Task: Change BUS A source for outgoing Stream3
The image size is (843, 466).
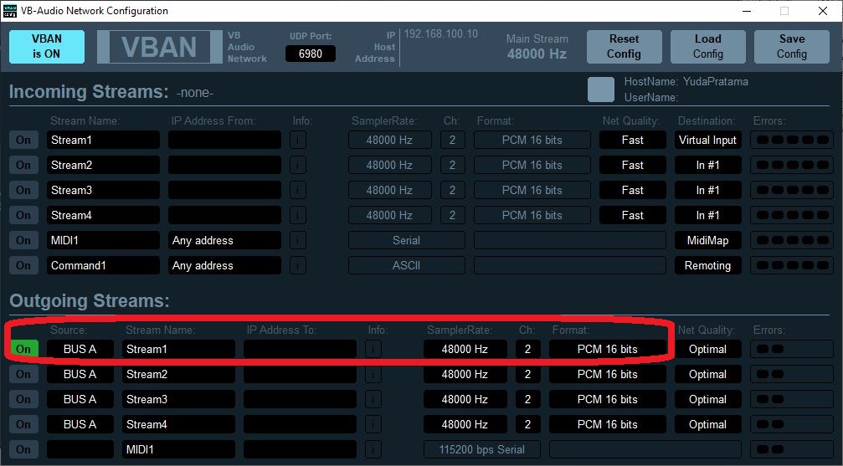Action: point(80,399)
